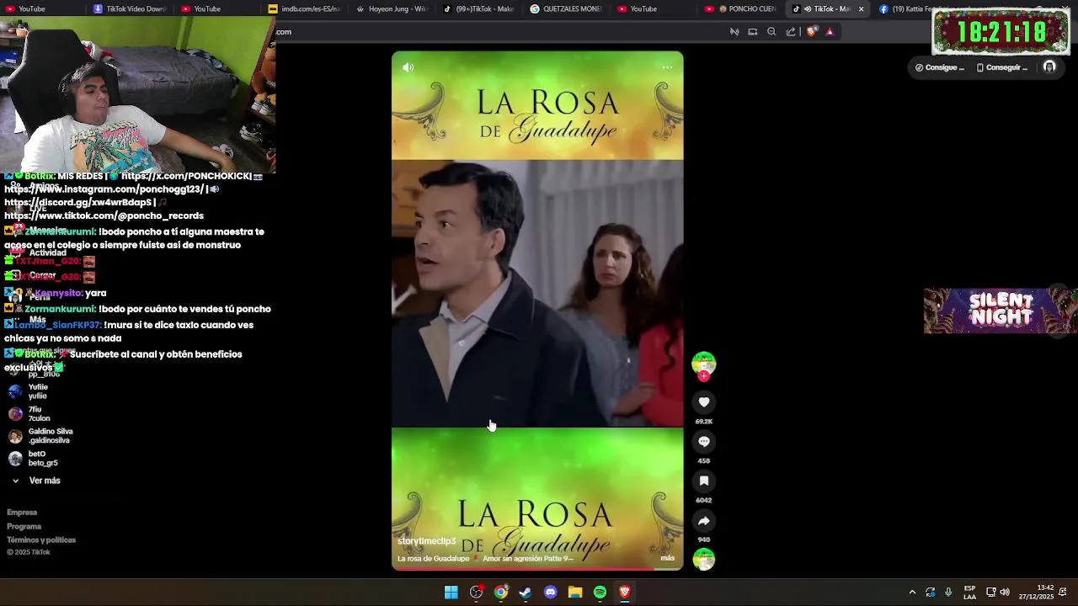Image resolution: width=1078 pixels, height=606 pixels.
Task: Open Galdino Silva's account
Action: 40,436
